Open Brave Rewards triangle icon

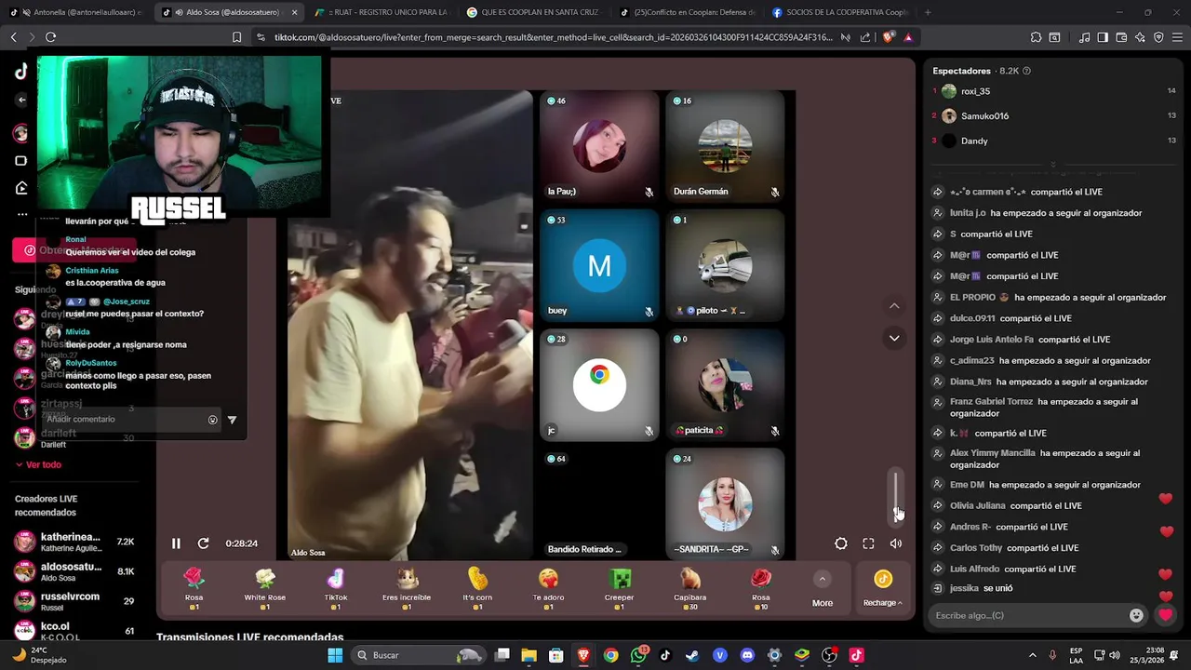point(908,37)
